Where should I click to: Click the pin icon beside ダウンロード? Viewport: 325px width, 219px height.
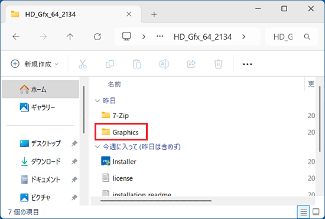click(74, 162)
